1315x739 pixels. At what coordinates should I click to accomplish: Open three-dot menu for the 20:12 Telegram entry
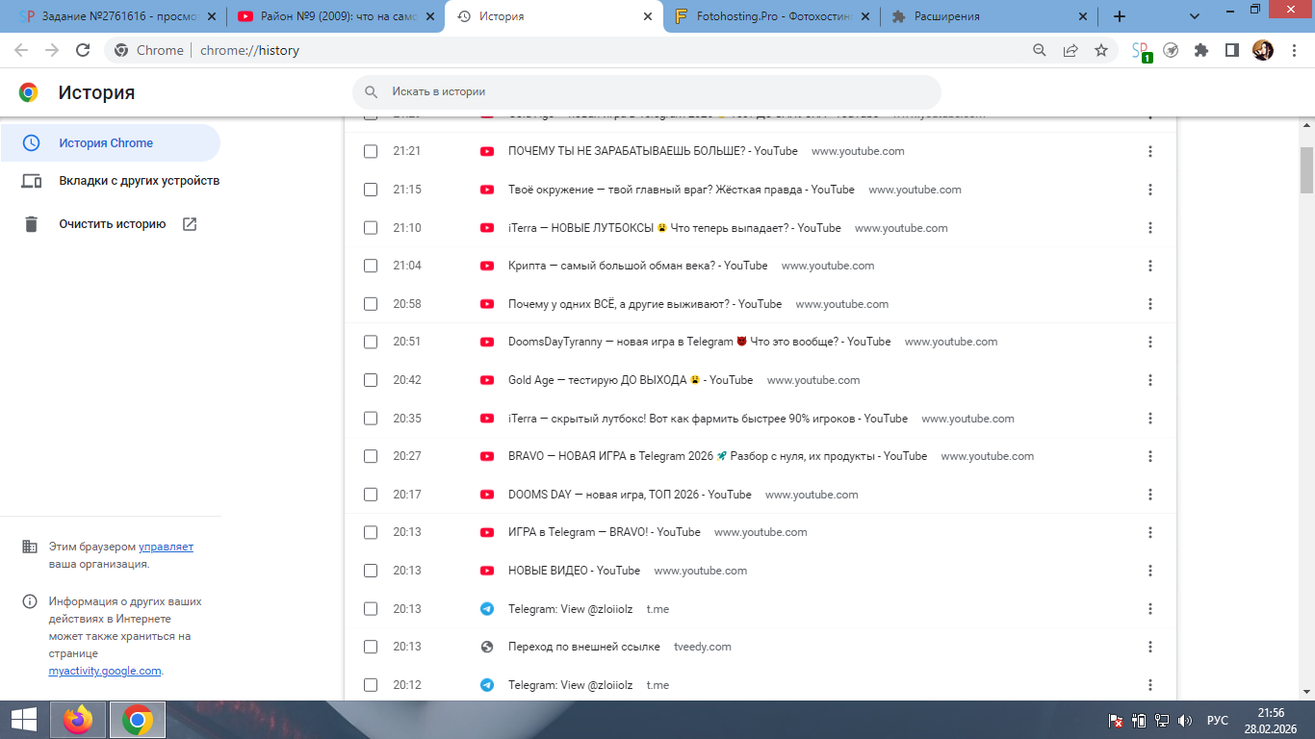click(x=1150, y=685)
